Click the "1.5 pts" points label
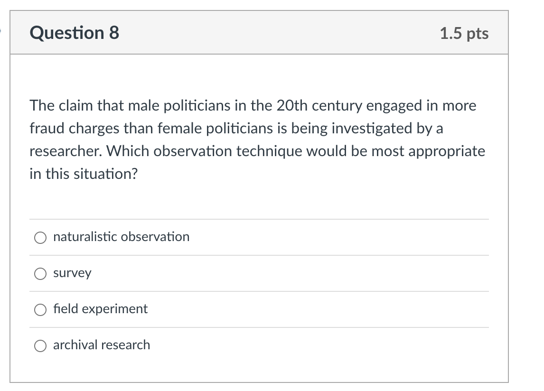The width and height of the screenshot is (544, 391). click(464, 34)
